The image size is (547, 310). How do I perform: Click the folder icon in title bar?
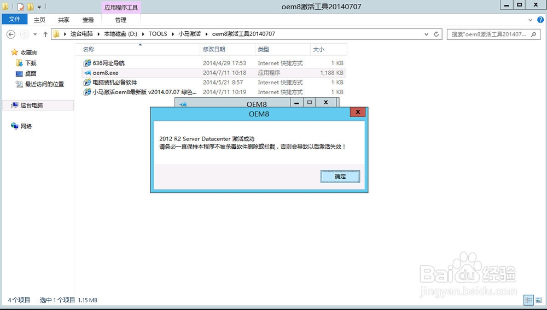tap(5, 7)
